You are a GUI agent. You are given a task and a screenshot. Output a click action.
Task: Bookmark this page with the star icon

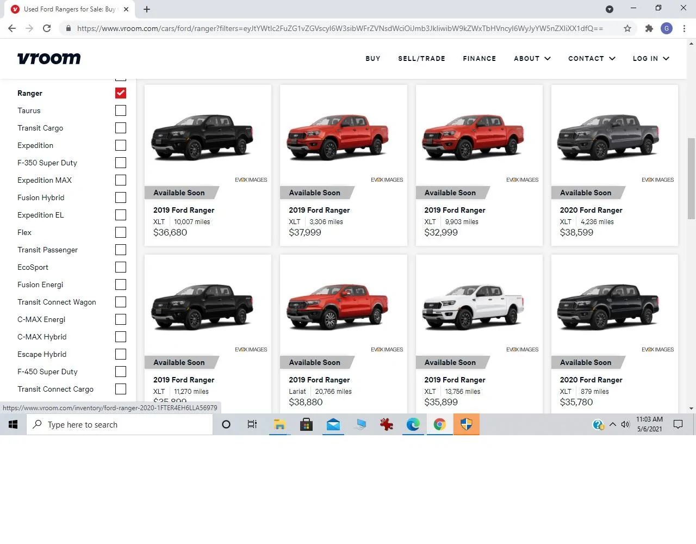[x=627, y=28]
